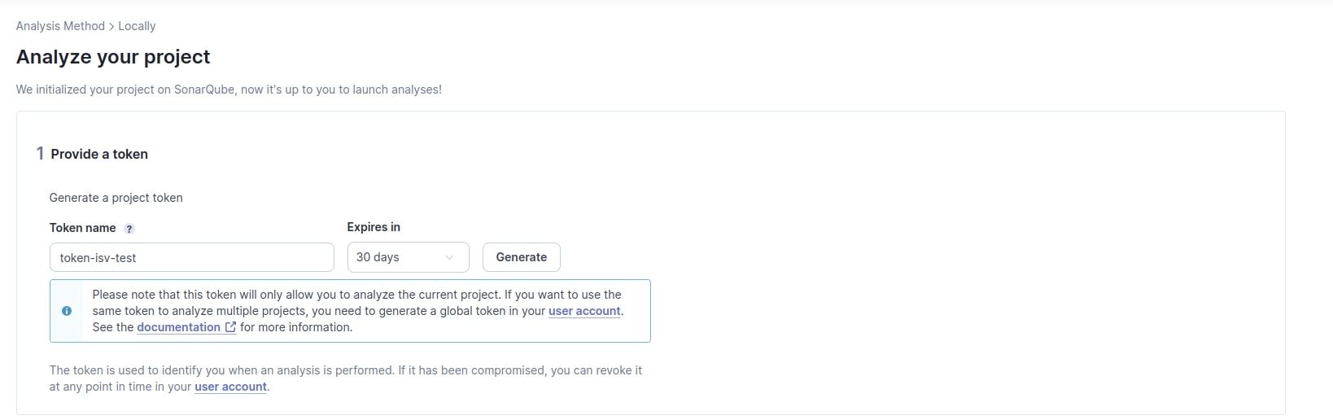Click the Provide a token heading
The height and width of the screenshot is (420, 1333).
click(99, 154)
